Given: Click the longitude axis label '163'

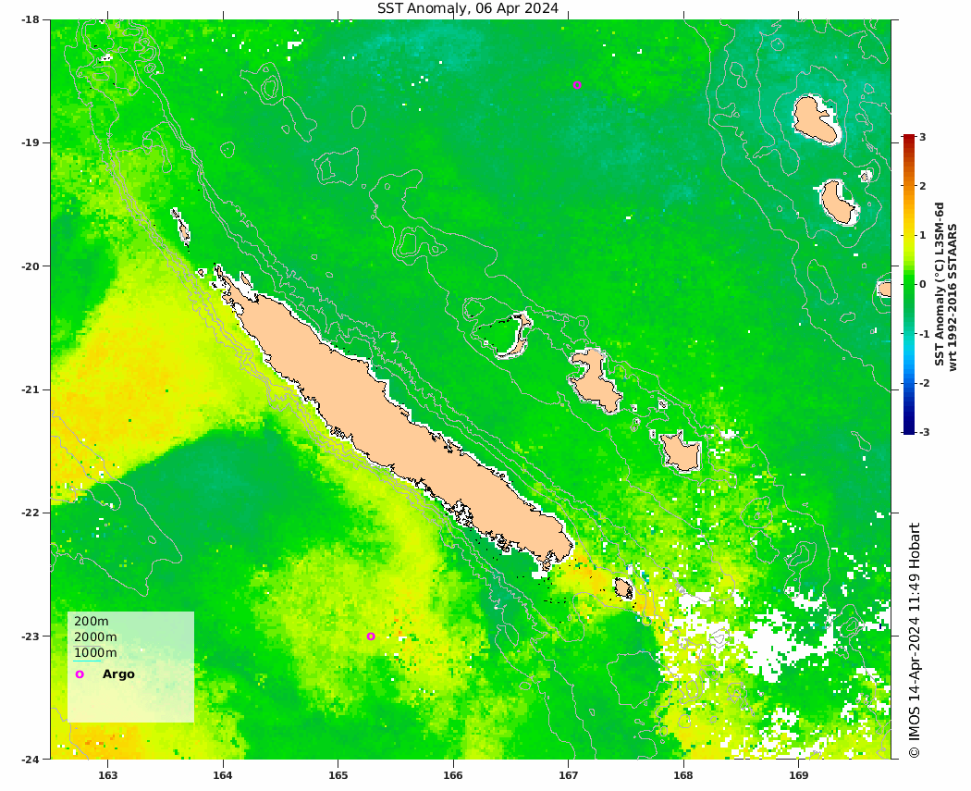Looking at the screenshot, I should (x=108, y=775).
